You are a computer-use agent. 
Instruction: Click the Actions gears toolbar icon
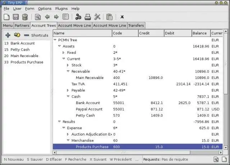[x=78, y=17]
